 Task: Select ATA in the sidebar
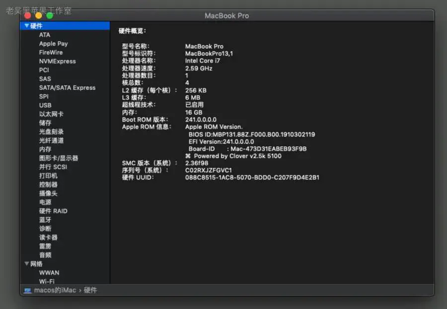[45, 35]
